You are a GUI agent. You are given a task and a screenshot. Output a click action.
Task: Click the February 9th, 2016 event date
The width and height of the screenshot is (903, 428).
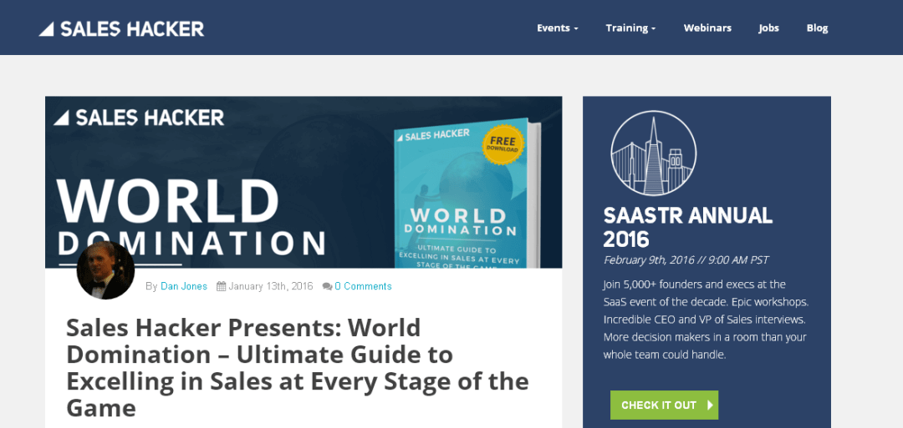click(686, 259)
